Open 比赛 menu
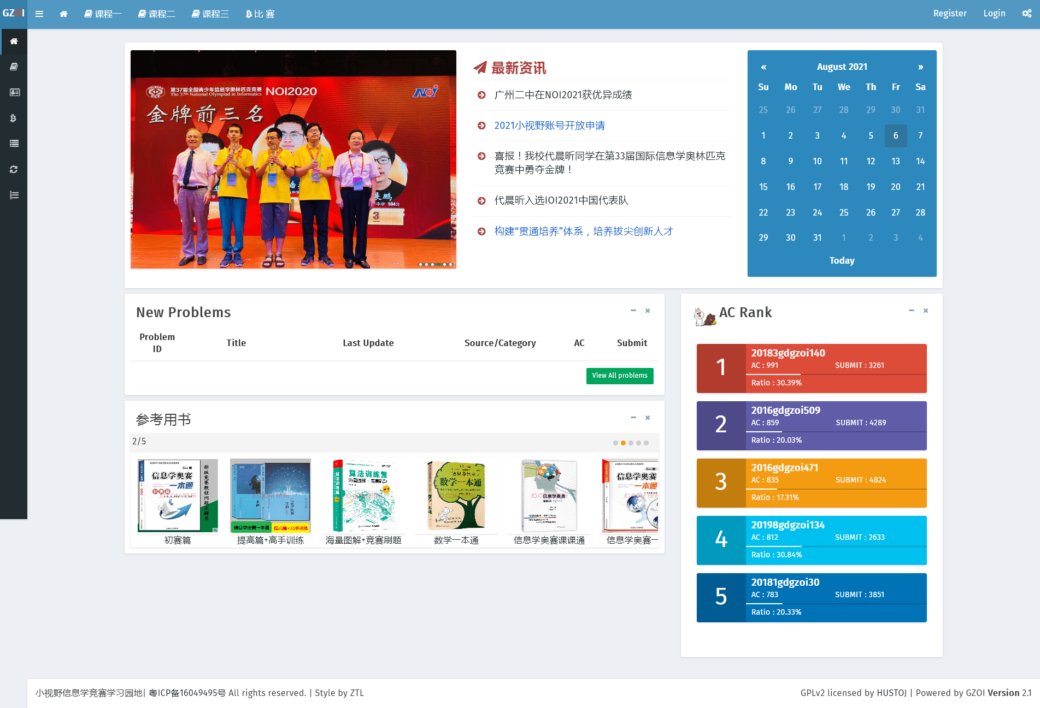Screen dimensions: 1040x708 click(260, 14)
